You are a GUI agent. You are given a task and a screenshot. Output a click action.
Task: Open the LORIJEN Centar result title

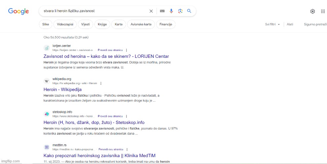pyautogui.click(x=106, y=56)
